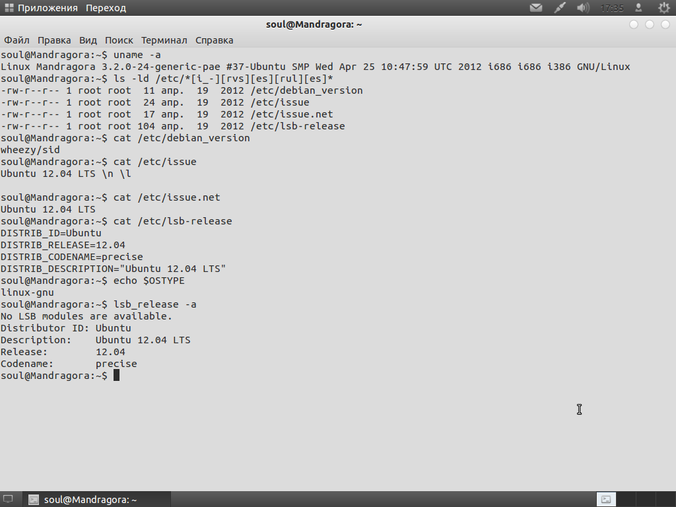Image resolution: width=676 pixels, height=507 pixels.
Task: Switch to workspace showing the terminal thumbnail
Action: 606,499
